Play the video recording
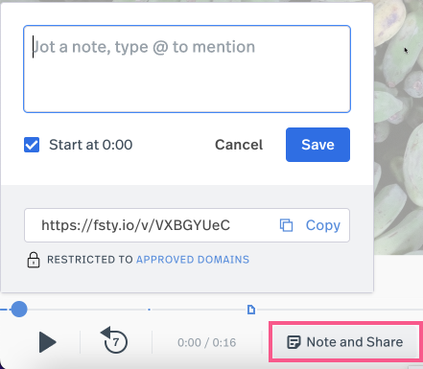 pyautogui.click(x=47, y=342)
